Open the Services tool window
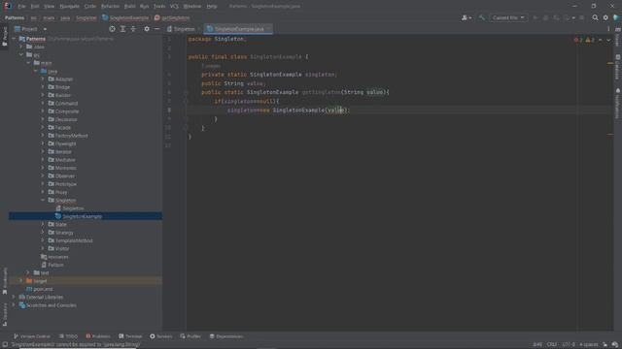622x349 pixels. point(161,336)
